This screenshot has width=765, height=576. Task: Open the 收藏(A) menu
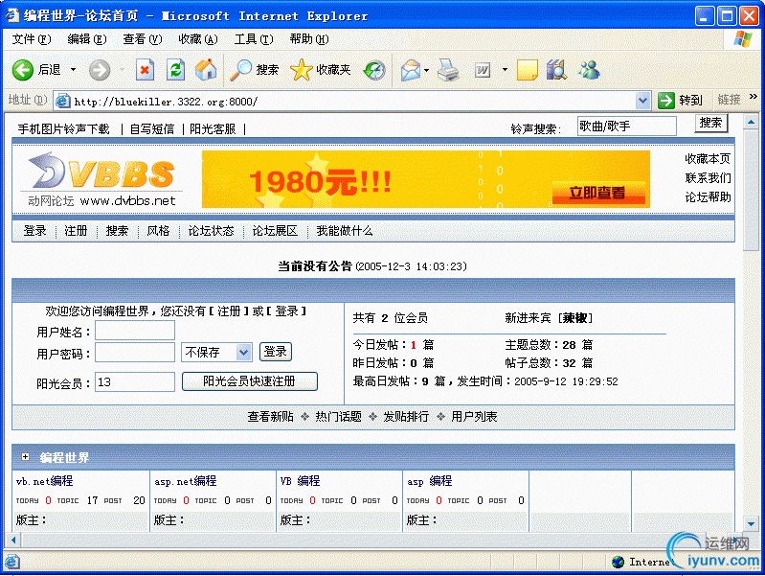(198, 39)
